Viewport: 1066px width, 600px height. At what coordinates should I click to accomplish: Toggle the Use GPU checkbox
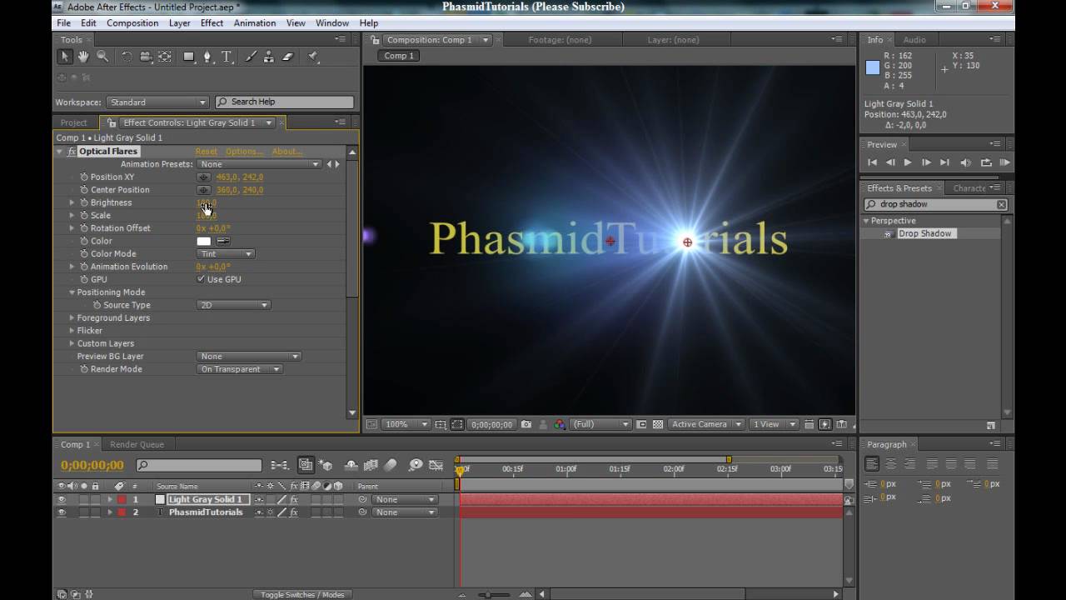coord(201,279)
